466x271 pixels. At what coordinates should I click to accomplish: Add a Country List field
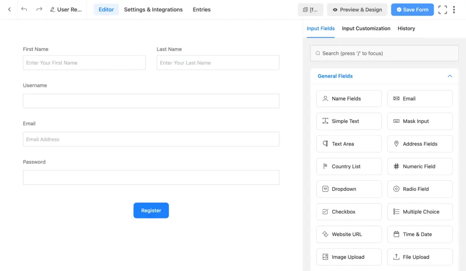349,166
